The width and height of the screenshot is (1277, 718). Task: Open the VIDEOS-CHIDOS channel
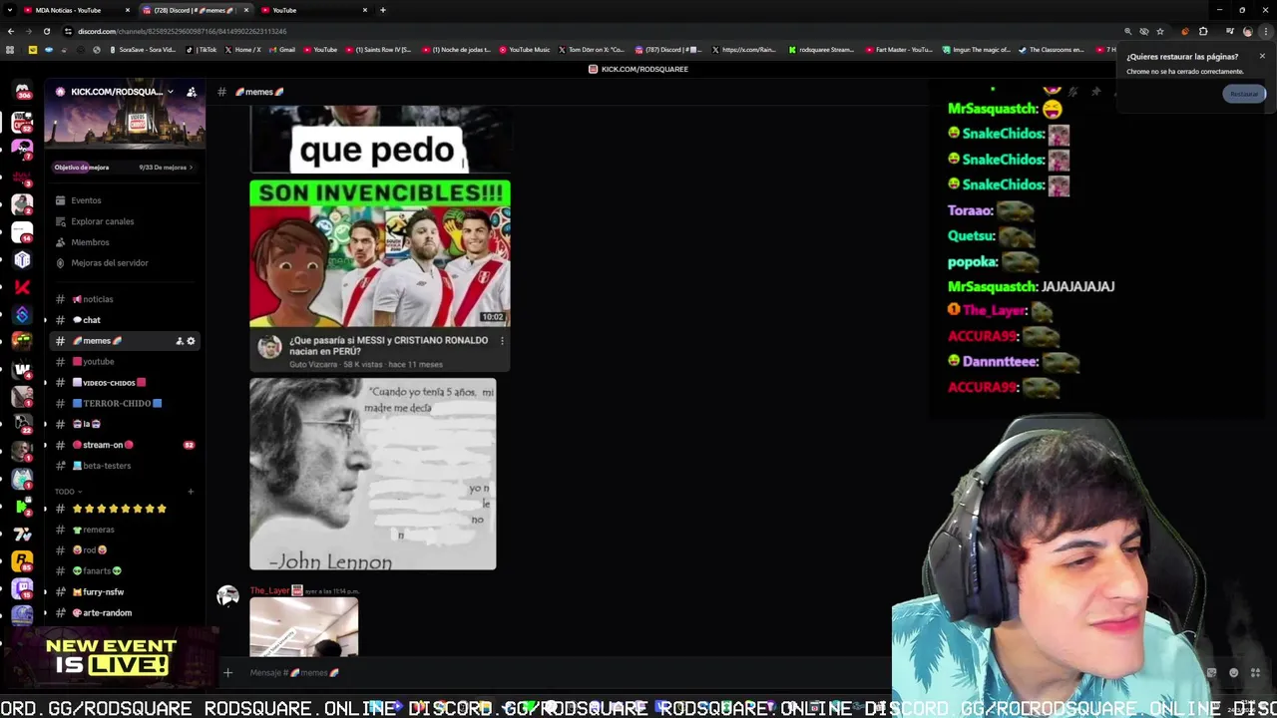[x=125, y=383]
